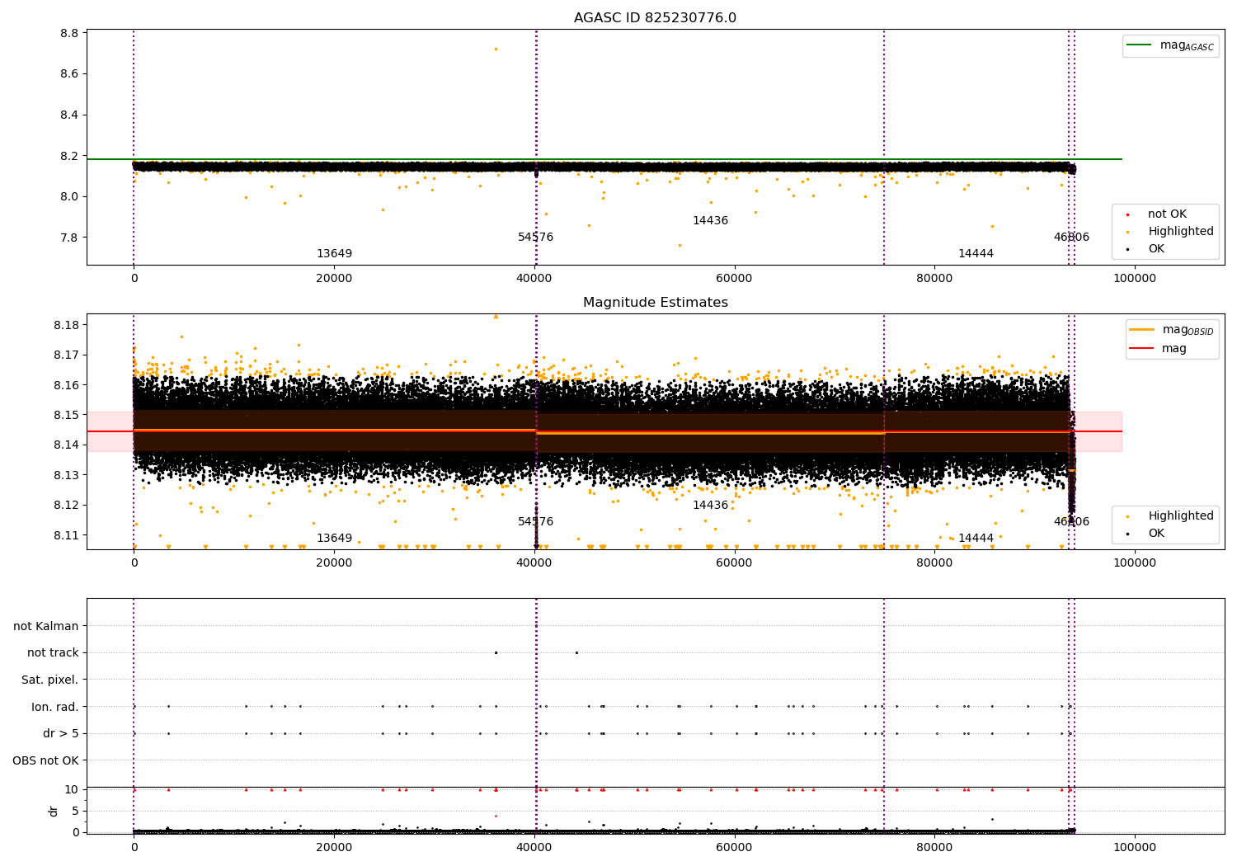Click the 8.8 tick on top panel

(70, 33)
